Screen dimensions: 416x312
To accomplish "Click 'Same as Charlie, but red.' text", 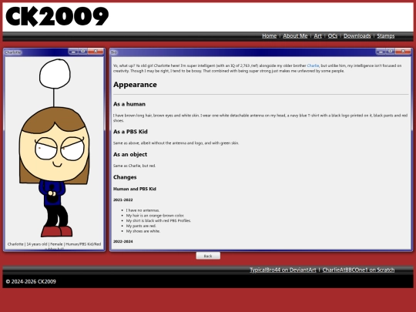I will coord(134,166).
